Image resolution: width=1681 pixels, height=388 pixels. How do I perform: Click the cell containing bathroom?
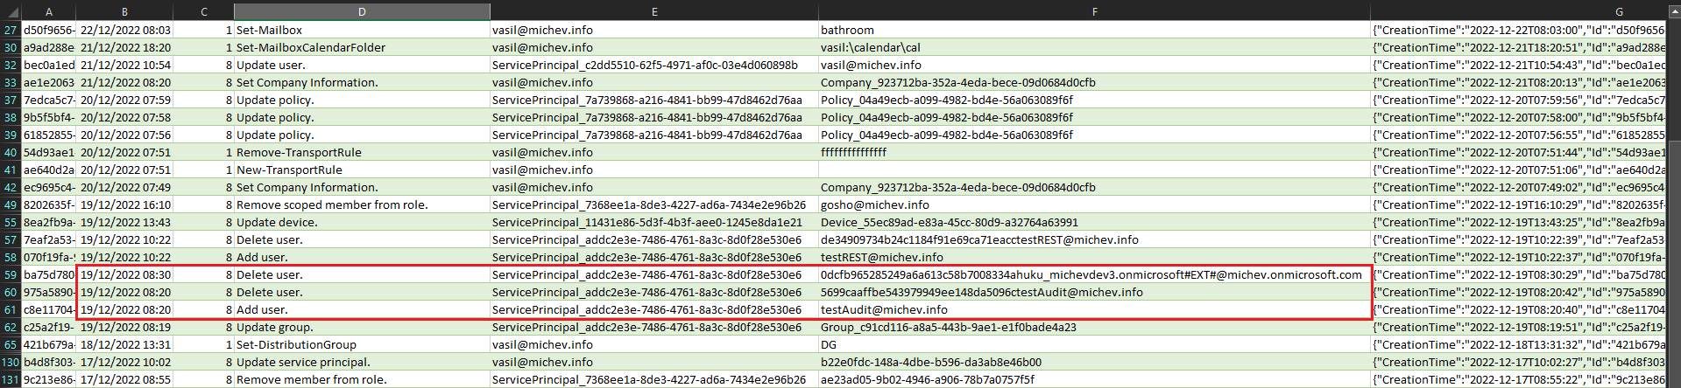coord(847,30)
